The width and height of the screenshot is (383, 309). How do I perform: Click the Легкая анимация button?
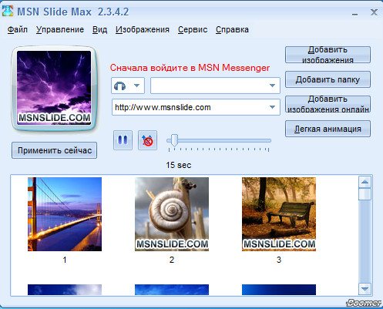coord(328,129)
